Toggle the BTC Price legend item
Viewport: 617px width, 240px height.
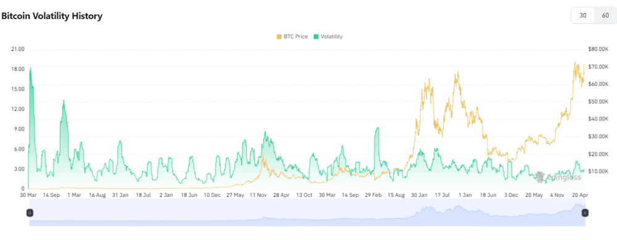pyautogui.click(x=292, y=36)
